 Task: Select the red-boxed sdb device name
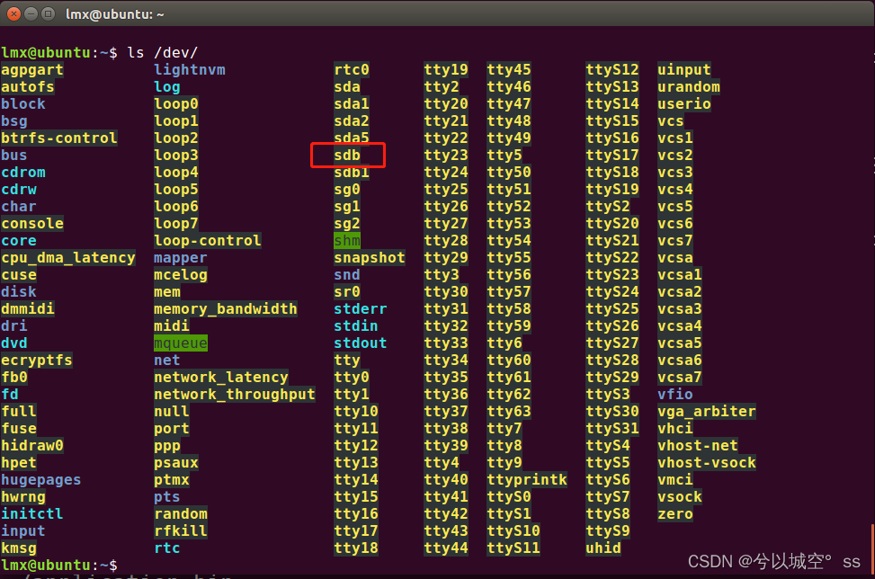pyautogui.click(x=347, y=155)
